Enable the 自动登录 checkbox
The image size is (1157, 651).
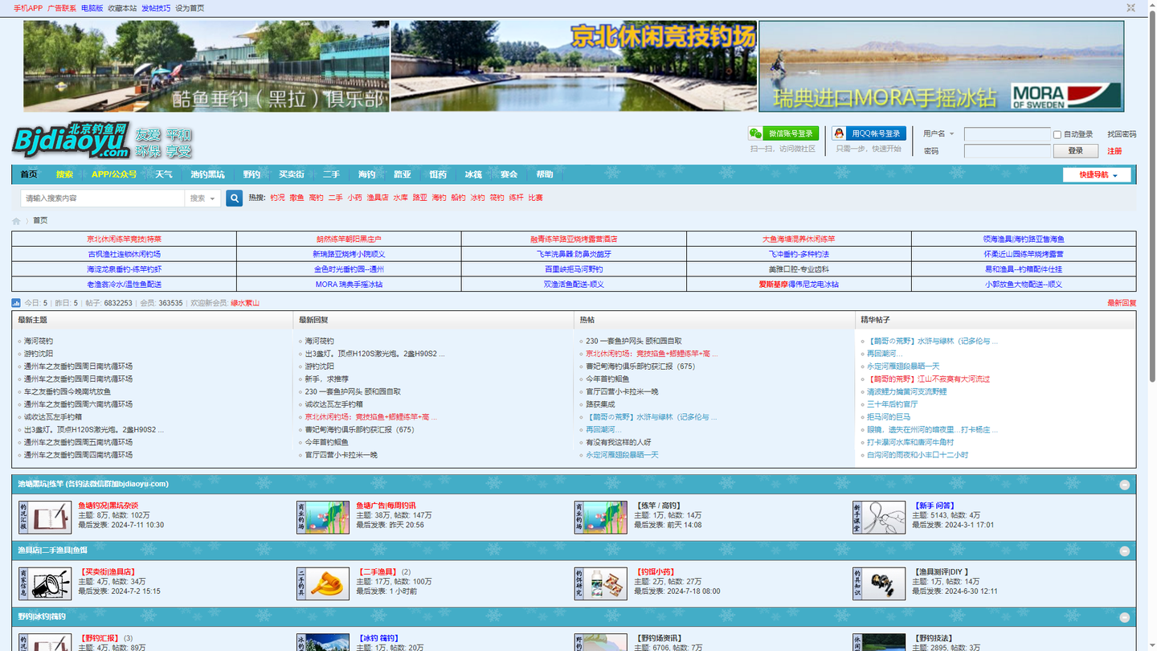point(1057,134)
